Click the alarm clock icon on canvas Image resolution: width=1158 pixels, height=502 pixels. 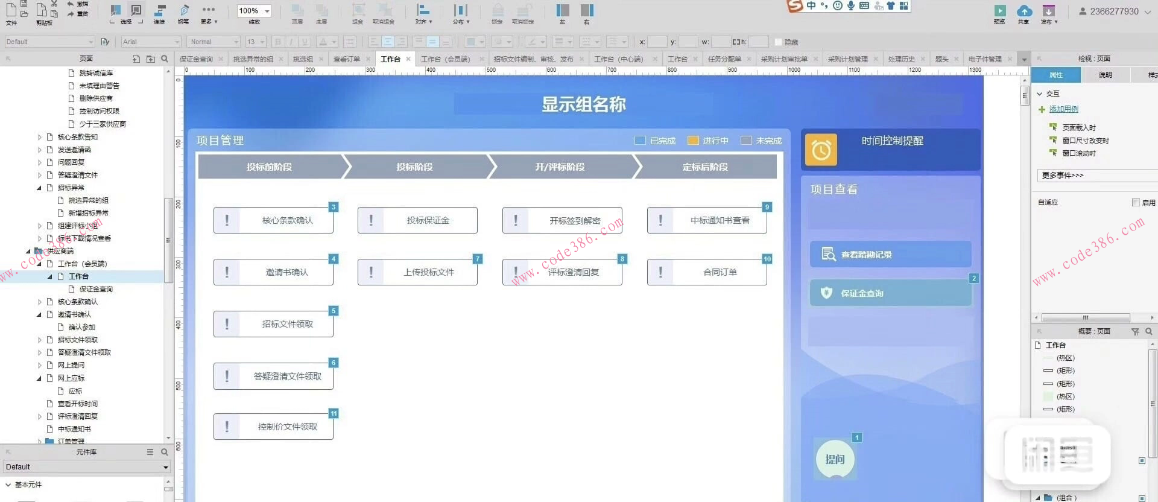pyautogui.click(x=821, y=150)
